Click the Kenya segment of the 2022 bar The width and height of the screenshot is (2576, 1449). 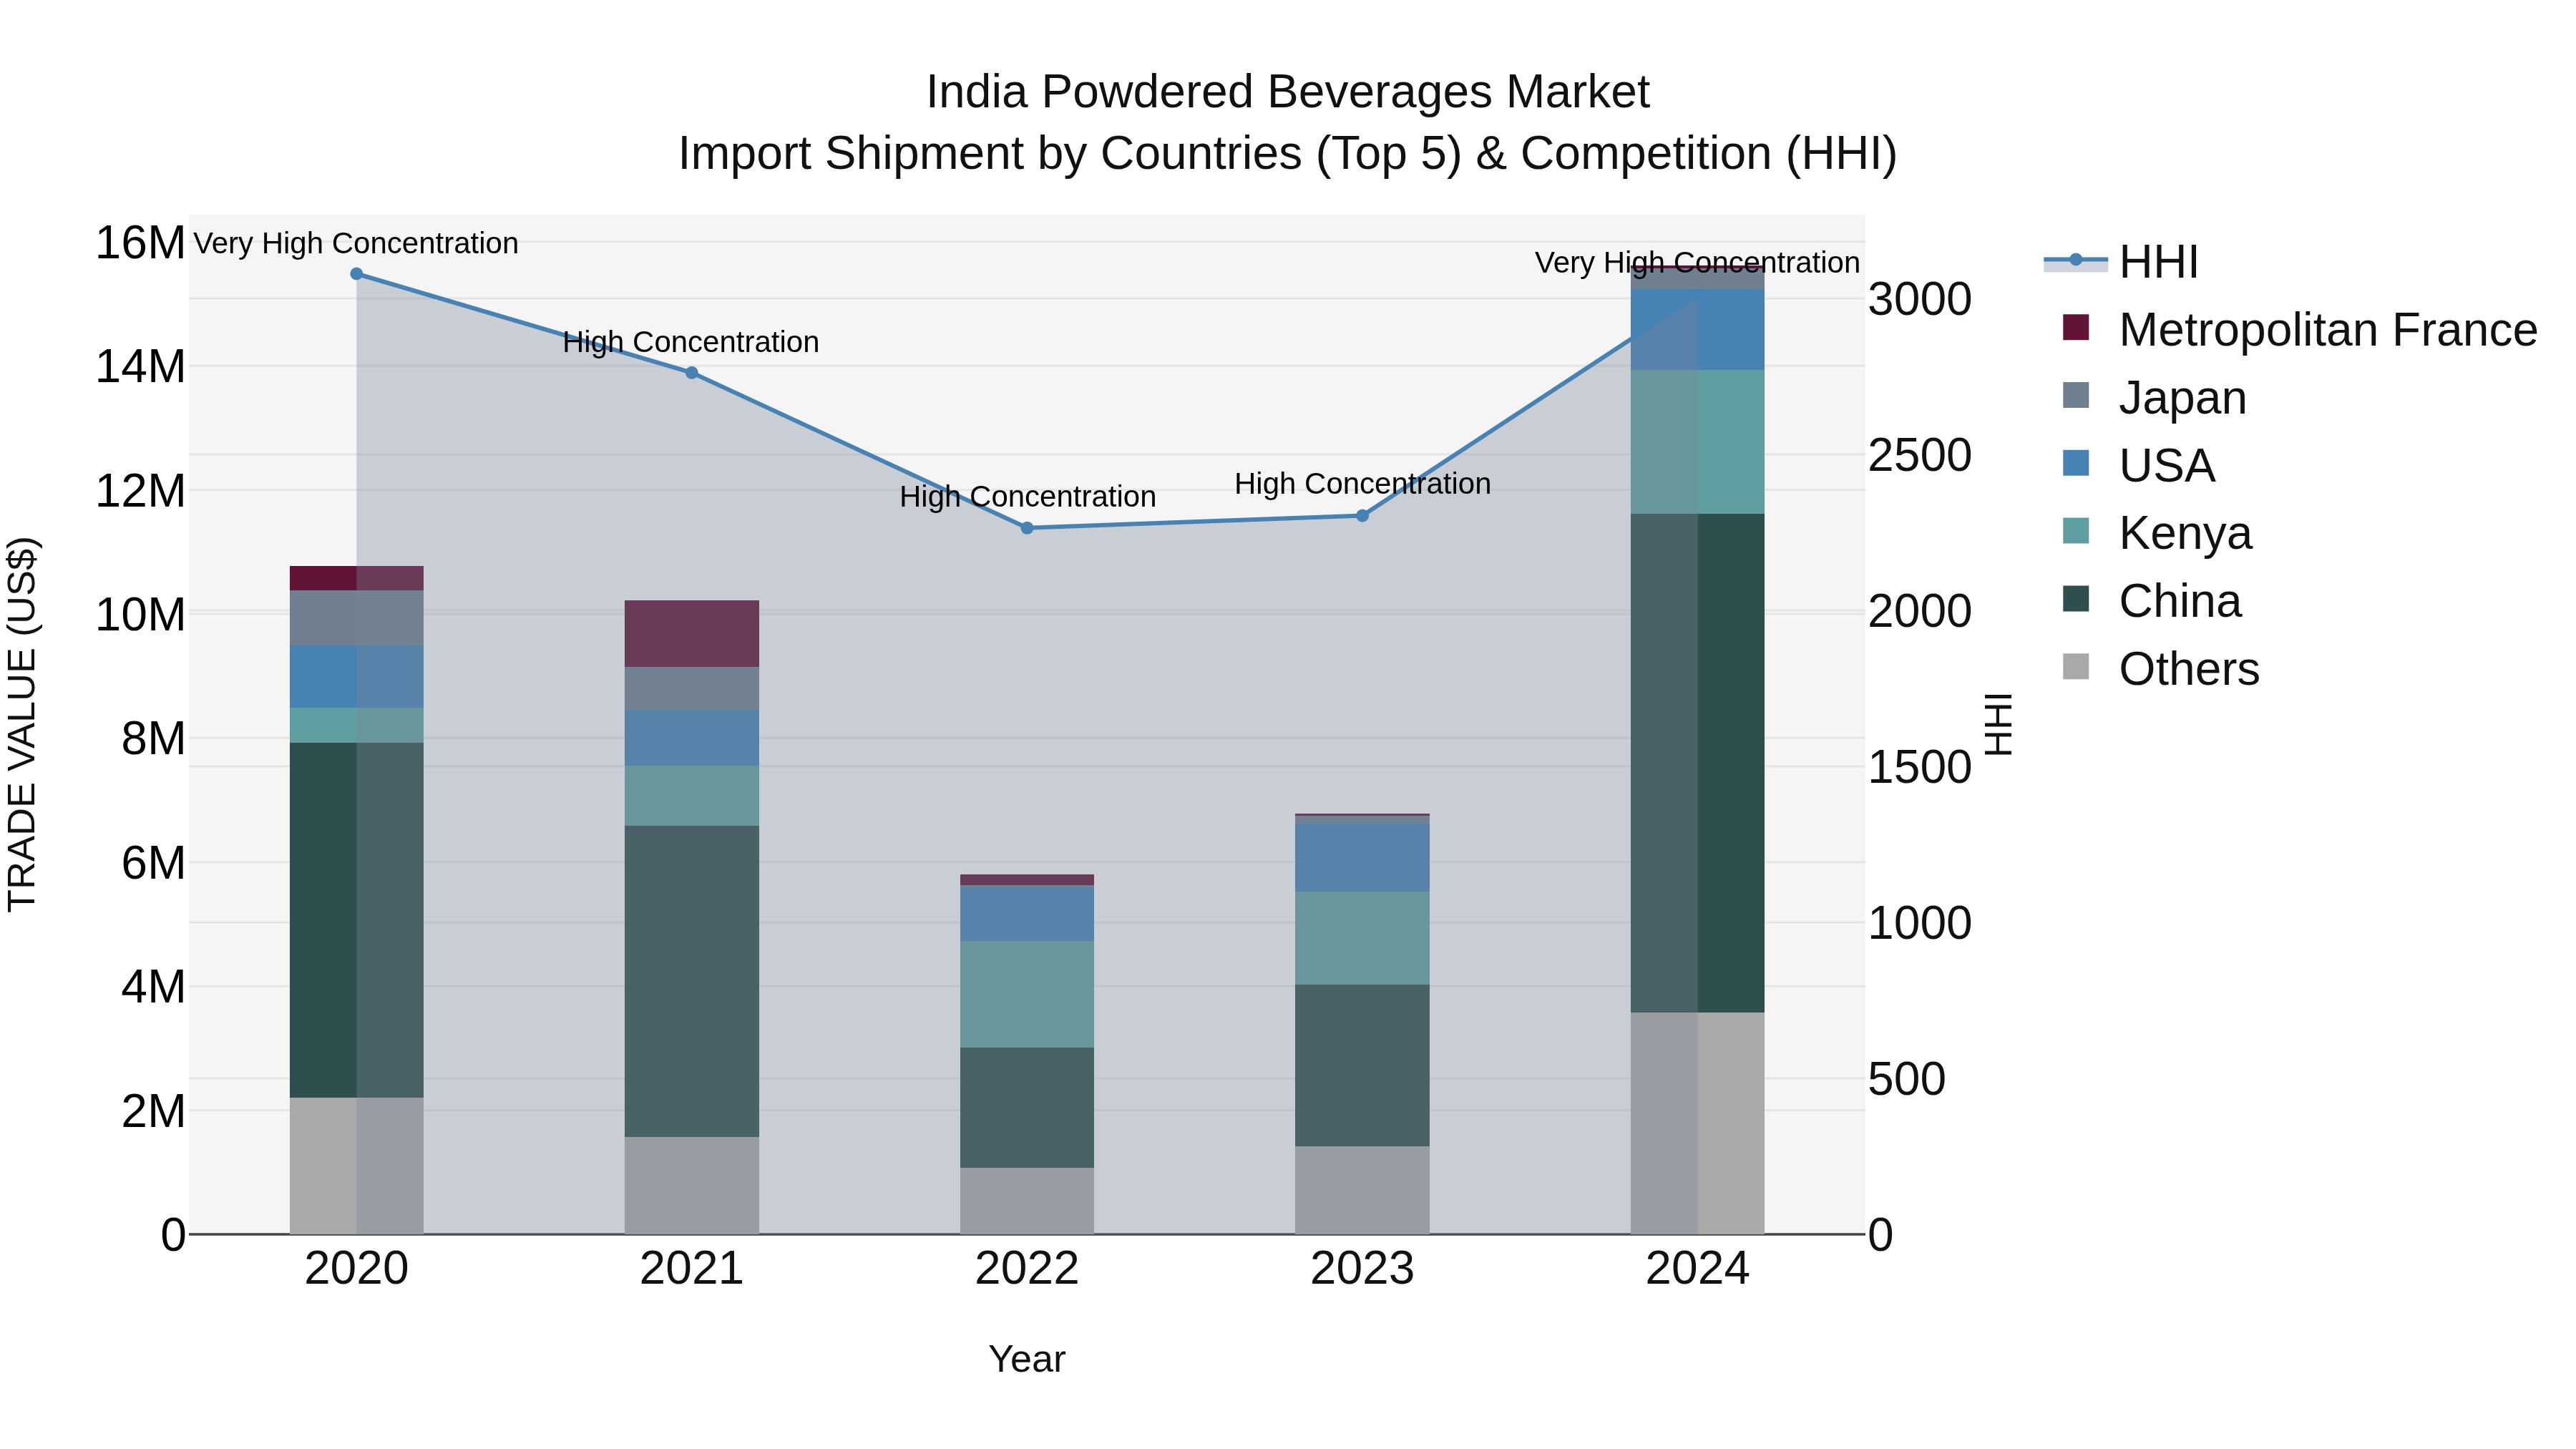1027,994
